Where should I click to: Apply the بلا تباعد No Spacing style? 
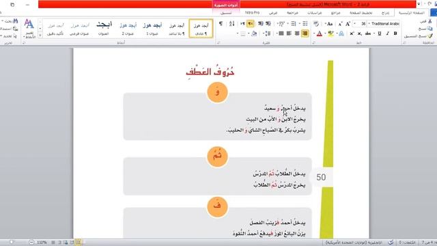coord(177,28)
